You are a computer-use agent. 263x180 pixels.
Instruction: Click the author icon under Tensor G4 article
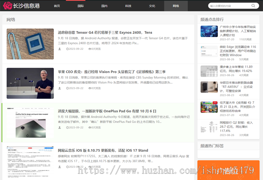(x=60, y=49)
